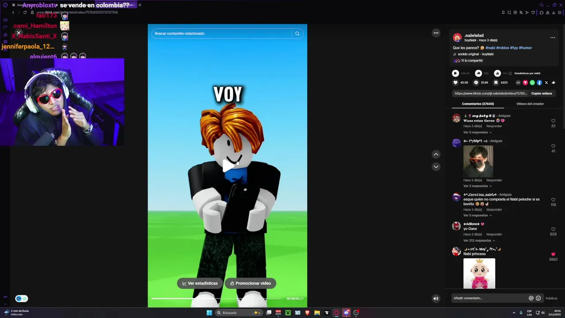
Task: Share the video to X
Action: click(x=546, y=83)
